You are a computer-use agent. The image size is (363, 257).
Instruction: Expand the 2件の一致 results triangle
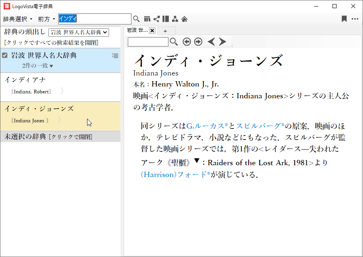click(51, 66)
